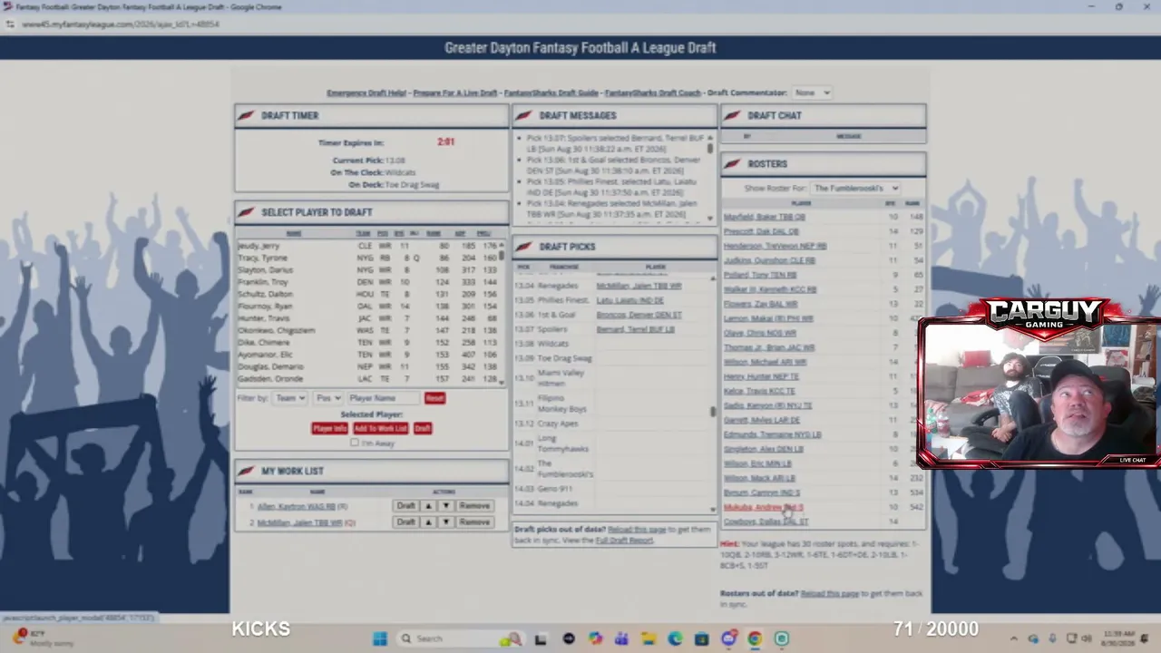Open Prescott, Dak roster link

(x=762, y=231)
